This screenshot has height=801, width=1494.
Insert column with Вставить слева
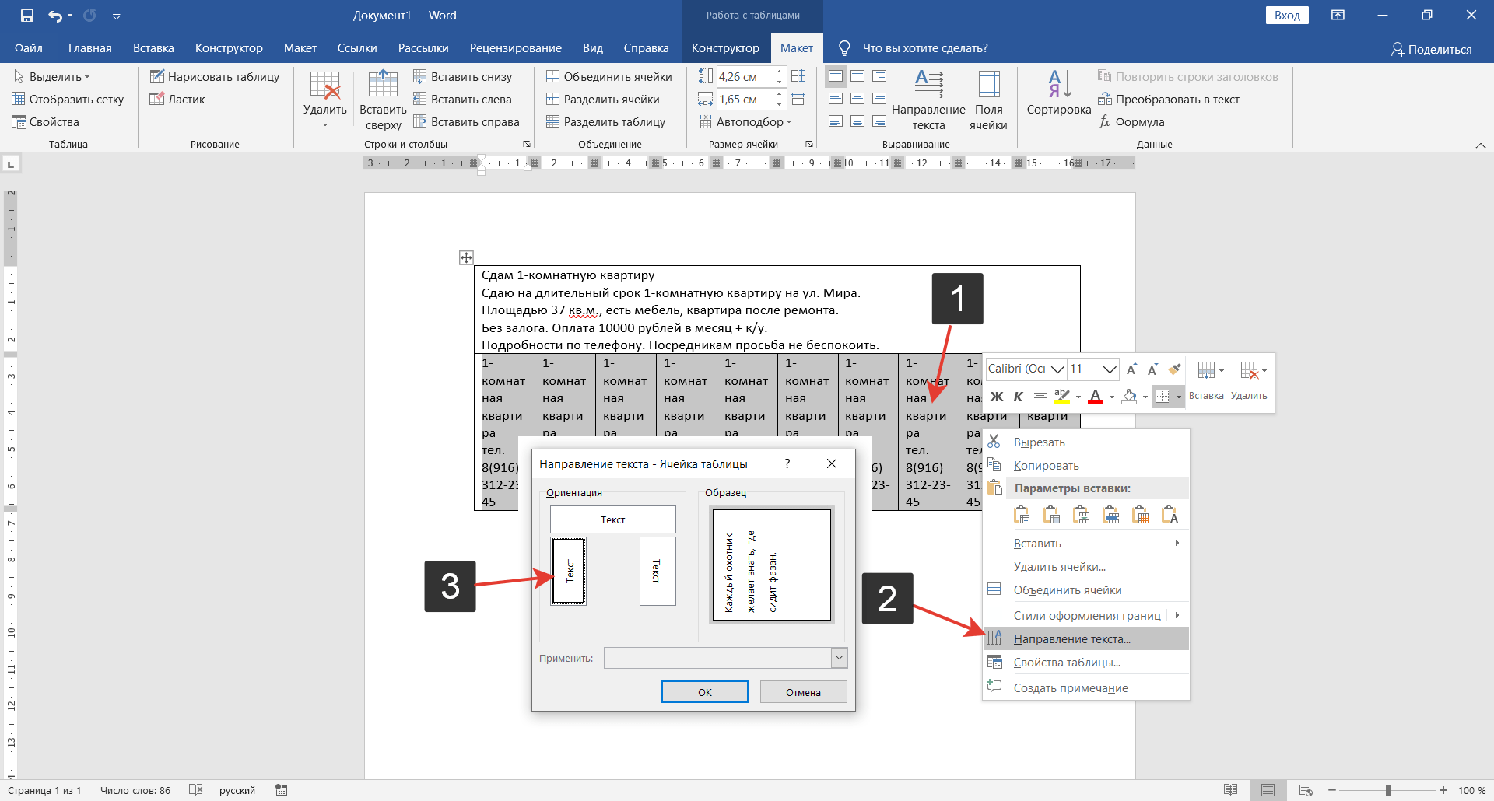(463, 99)
